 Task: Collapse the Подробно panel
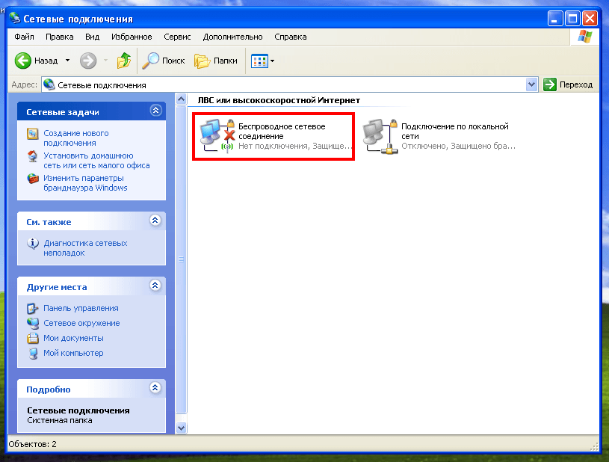155,388
